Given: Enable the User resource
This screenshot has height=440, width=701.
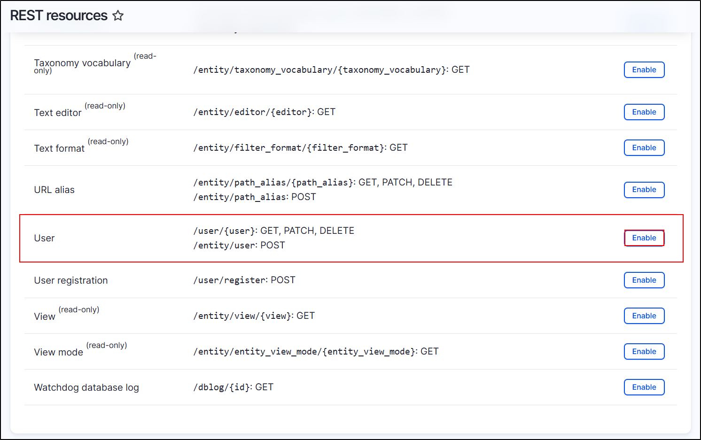Looking at the screenshot, I should [644, 238].
